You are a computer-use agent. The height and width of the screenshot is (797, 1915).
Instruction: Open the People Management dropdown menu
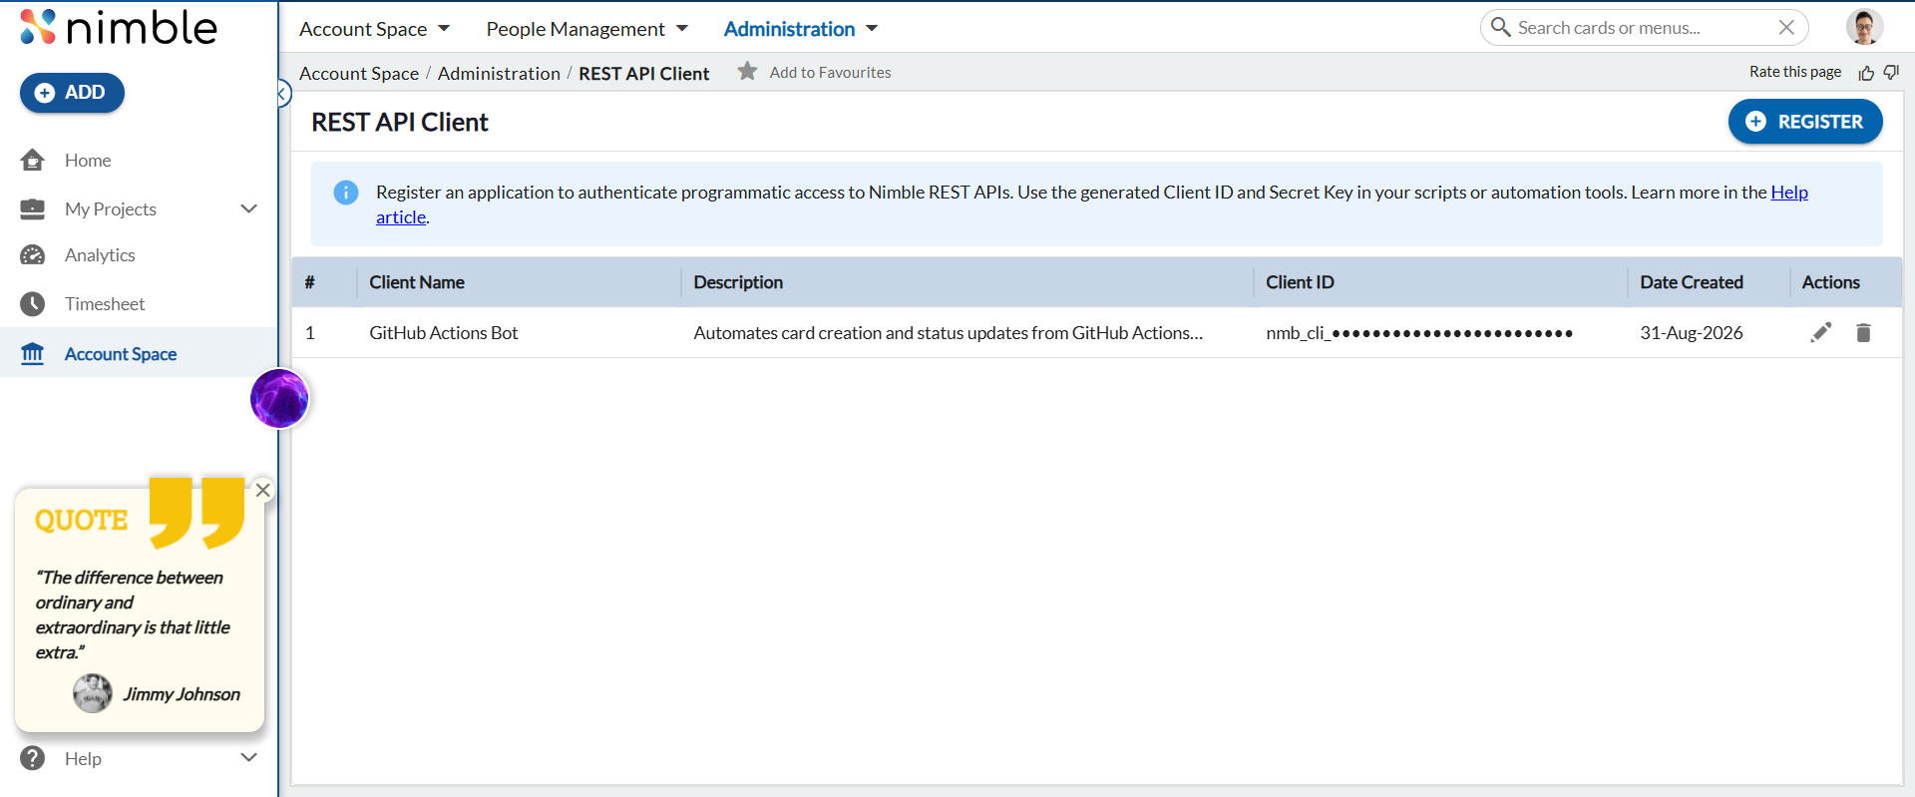click(x=587, y=29)
